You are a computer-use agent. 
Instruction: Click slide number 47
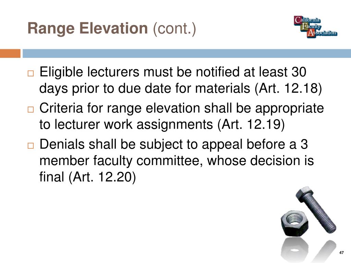341,252
